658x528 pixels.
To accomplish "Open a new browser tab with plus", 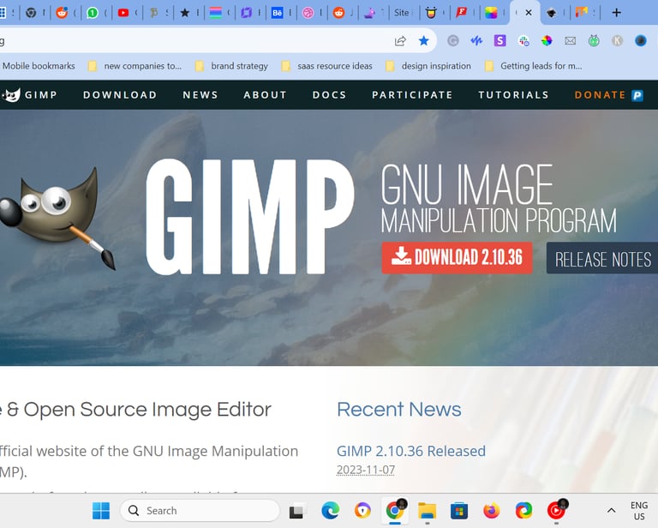I will click(616, 13).
